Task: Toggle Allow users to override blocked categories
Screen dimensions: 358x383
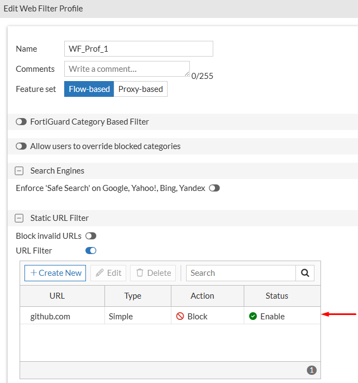Action: click(x=21, y=146)
